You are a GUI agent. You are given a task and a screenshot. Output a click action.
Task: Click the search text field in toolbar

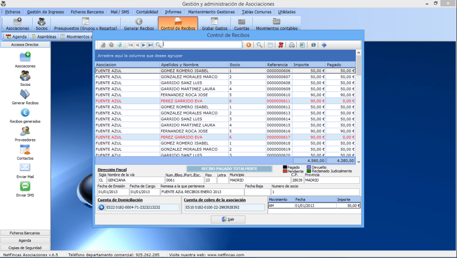coord(202,45)
